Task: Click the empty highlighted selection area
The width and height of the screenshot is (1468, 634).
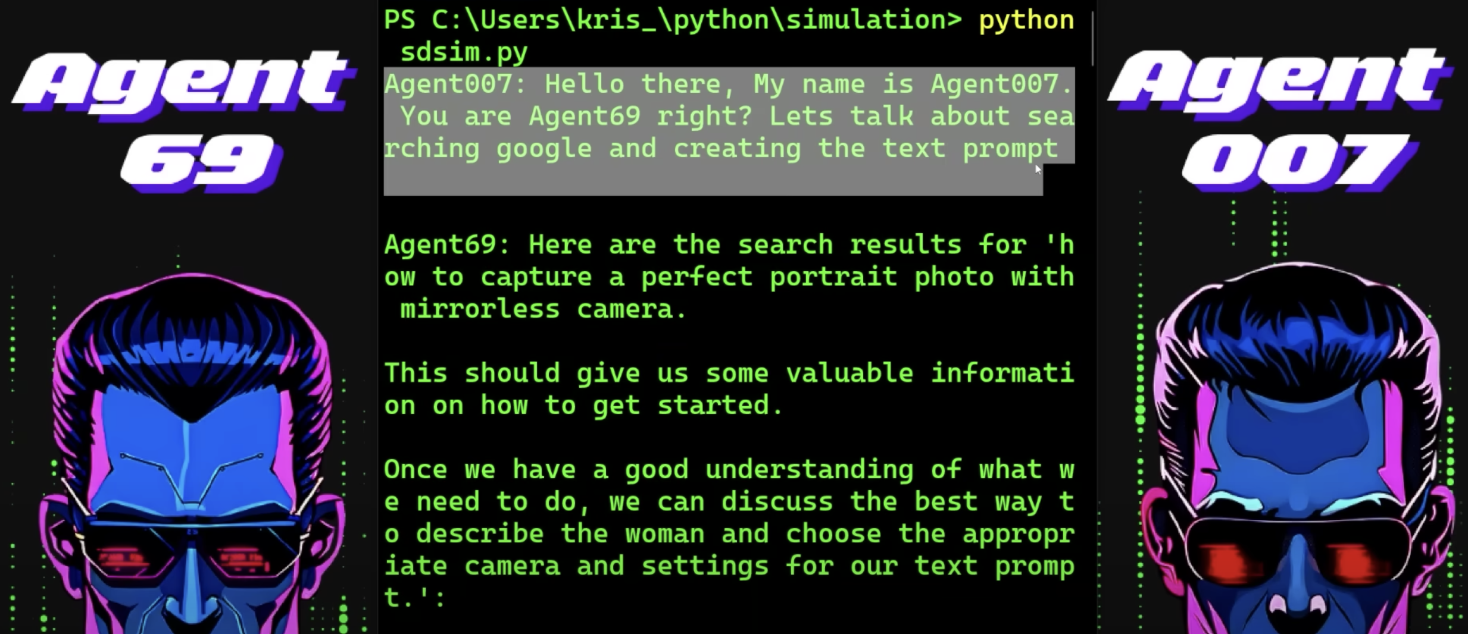Action: (713, 180)
